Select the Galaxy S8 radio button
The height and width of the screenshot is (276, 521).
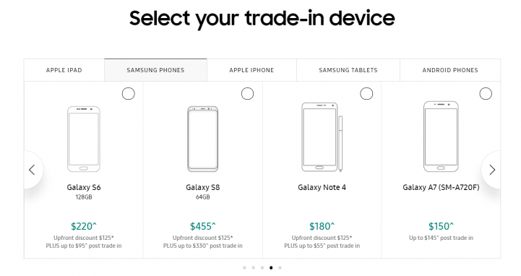coord(247,94)
